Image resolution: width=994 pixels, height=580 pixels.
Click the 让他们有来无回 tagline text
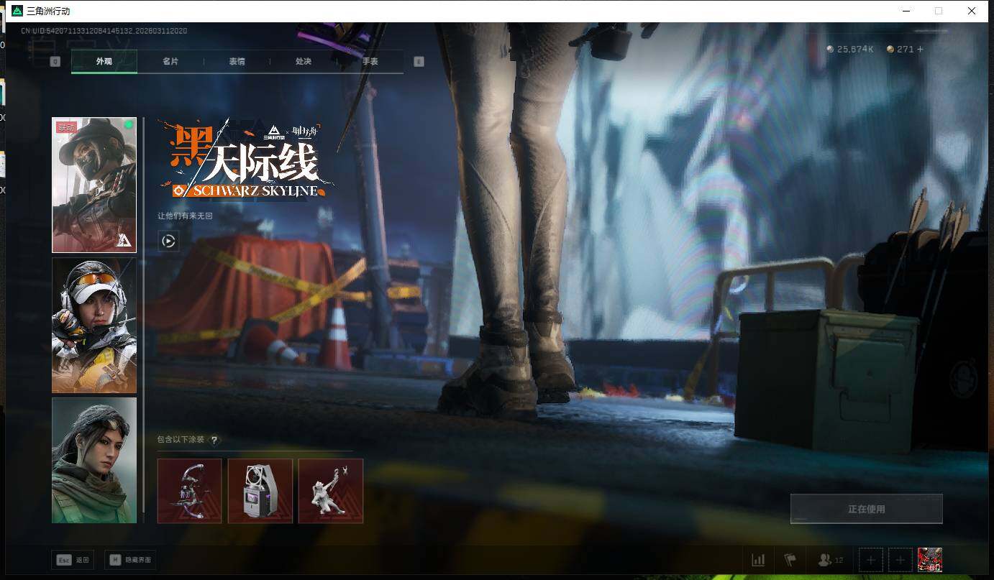(186, 216)
